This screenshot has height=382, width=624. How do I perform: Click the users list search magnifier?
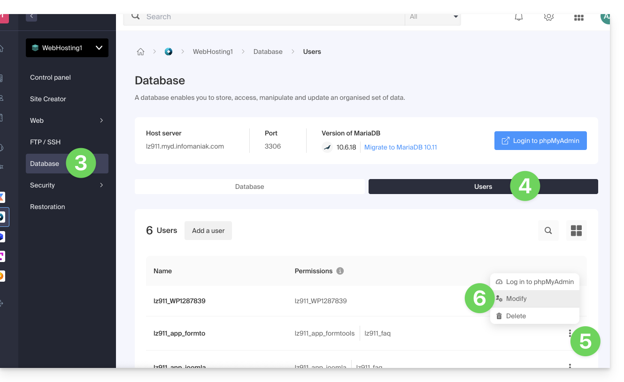(x=548, y=231)
